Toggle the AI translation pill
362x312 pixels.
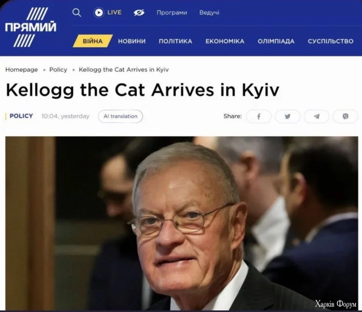(x=121, y=116)
